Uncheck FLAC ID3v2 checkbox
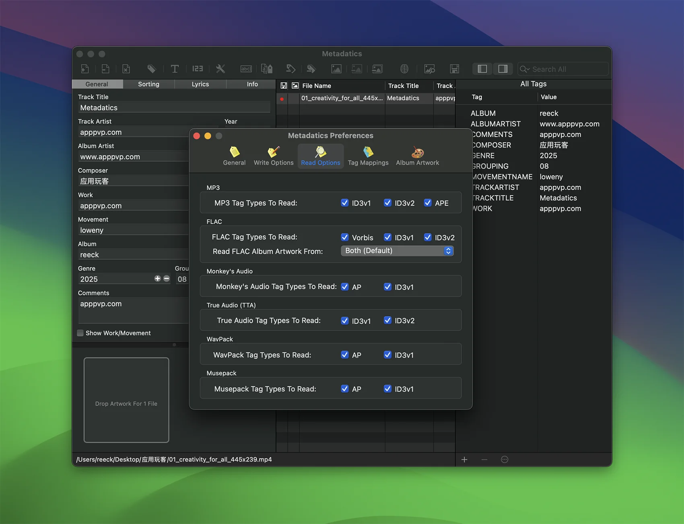Image resolution: width=684 pixels, height=524 pixels. point(428,237)
